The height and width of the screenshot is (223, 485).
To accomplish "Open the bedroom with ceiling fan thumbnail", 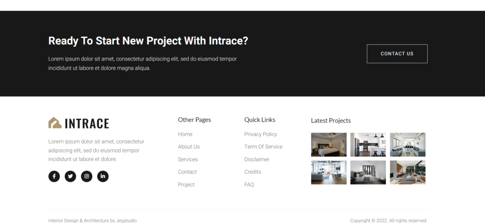I will pos(329,144).
